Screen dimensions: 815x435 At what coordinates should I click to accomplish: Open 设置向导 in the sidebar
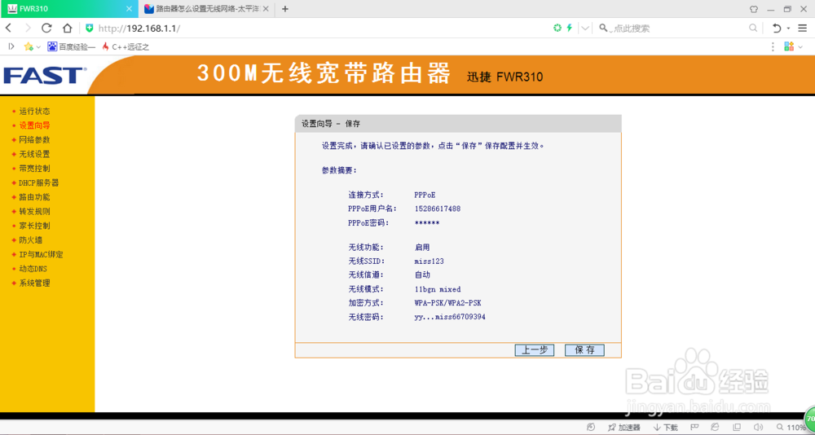click(x=34, y=125)
